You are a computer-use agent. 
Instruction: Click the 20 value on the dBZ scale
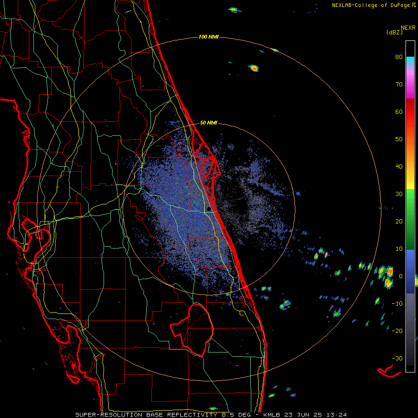[x=399, y=221]
